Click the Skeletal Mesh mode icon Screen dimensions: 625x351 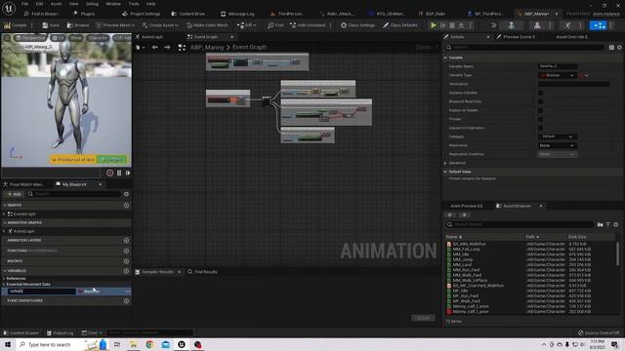(x=537, y=25)
